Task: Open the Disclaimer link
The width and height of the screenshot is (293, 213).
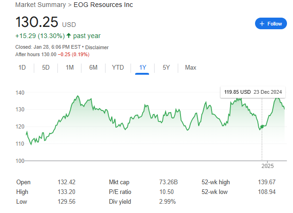Action: (97, 47)
